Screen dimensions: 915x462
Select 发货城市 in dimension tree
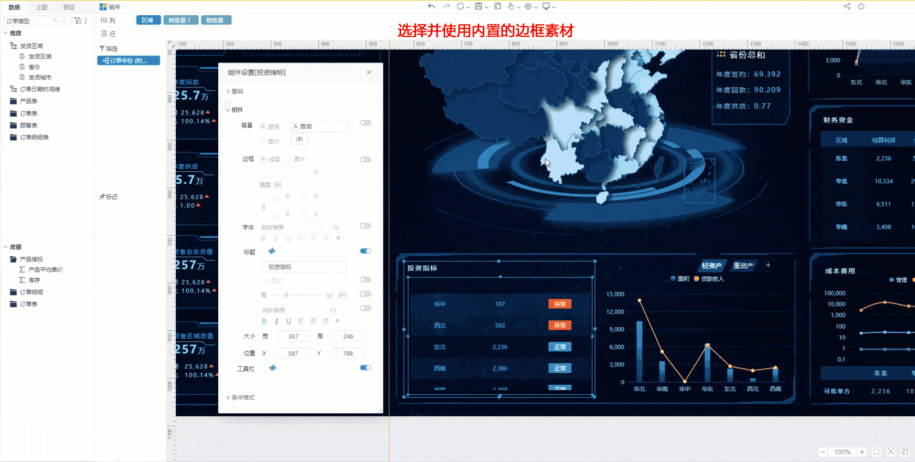pos(40,77)
